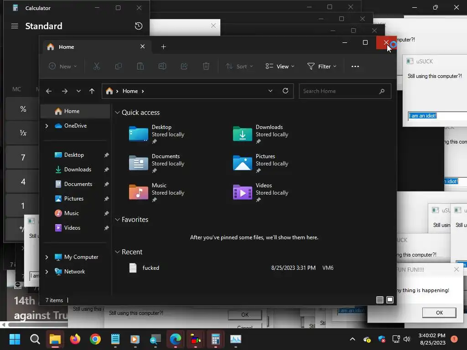Open Music folder in Quick access
Viewport: 467px width, 350px height.
tap(157, 193)
